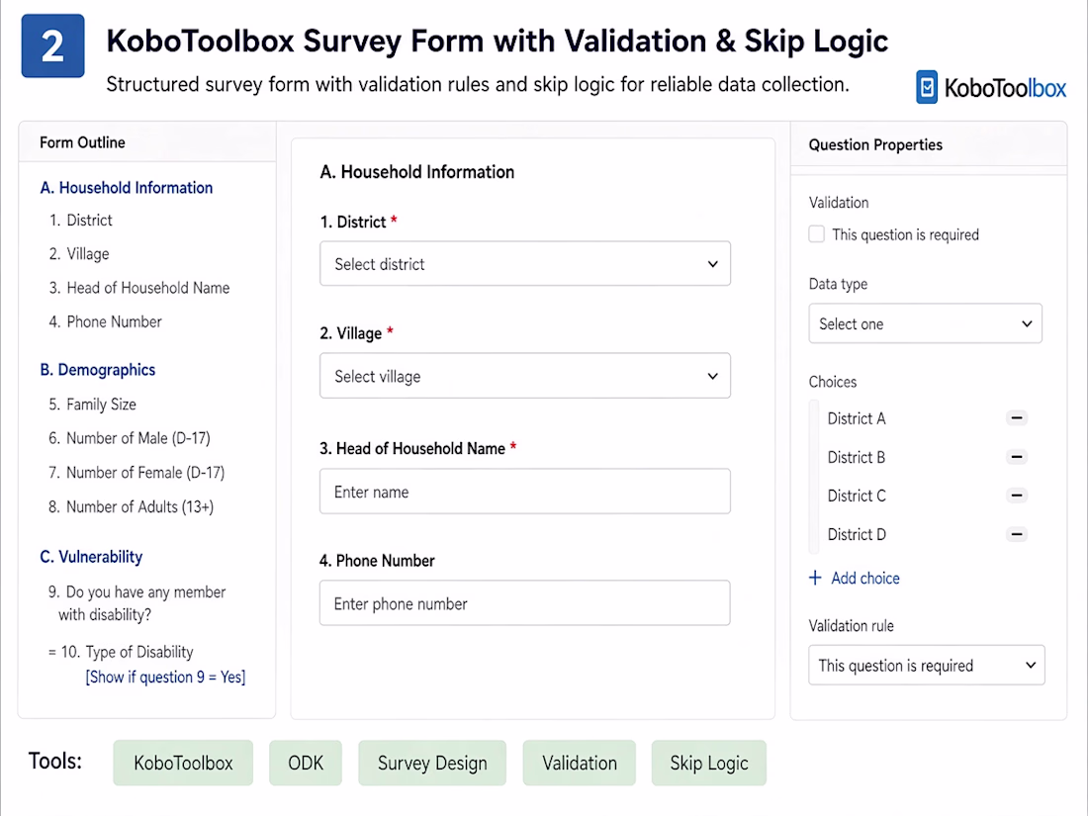Remove the District C choice
This screenshot has width=1088, height=816.
(x=1017, y=496)
